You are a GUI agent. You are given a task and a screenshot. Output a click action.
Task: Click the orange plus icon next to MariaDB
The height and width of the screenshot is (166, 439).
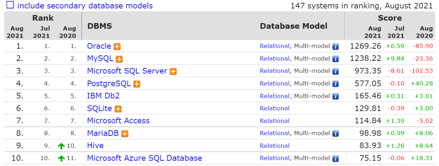pos(125,134)
